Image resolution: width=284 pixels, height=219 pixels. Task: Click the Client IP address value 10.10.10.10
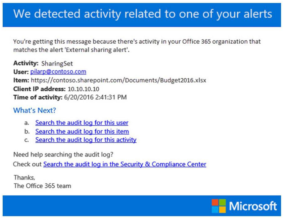84,89
